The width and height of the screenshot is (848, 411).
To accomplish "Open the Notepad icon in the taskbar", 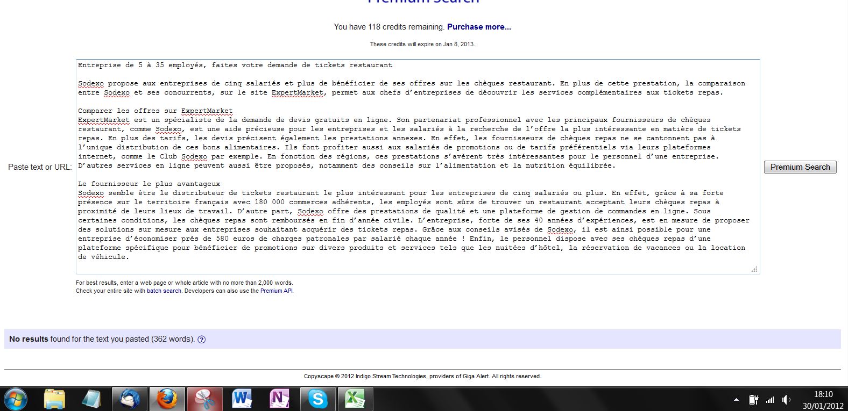I will tap(91, 399).
